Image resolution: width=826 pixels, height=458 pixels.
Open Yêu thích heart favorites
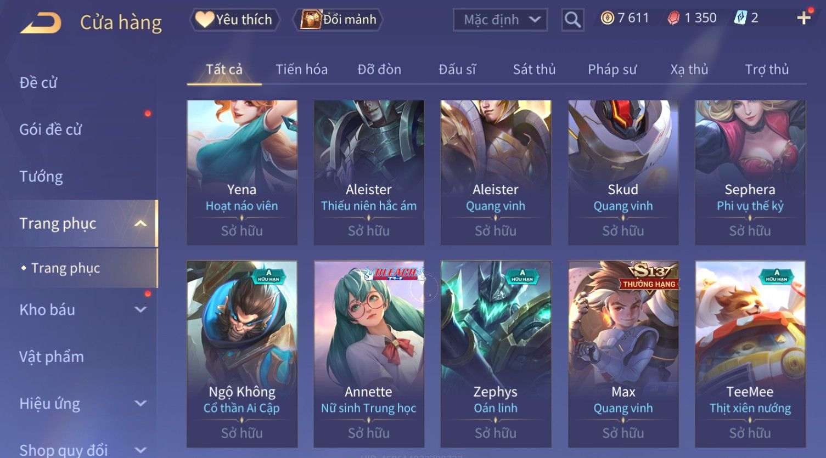click(234, 20)
